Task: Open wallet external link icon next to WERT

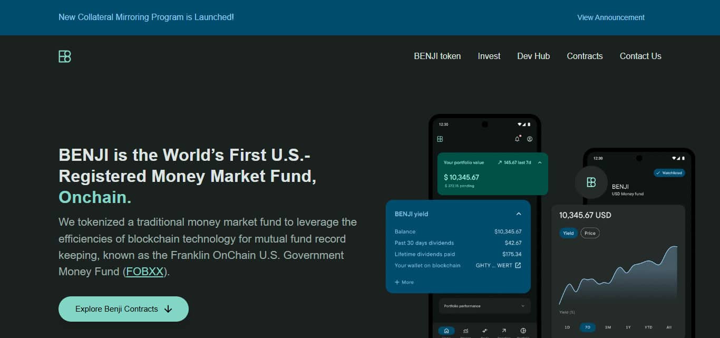Action: [518, 265]
